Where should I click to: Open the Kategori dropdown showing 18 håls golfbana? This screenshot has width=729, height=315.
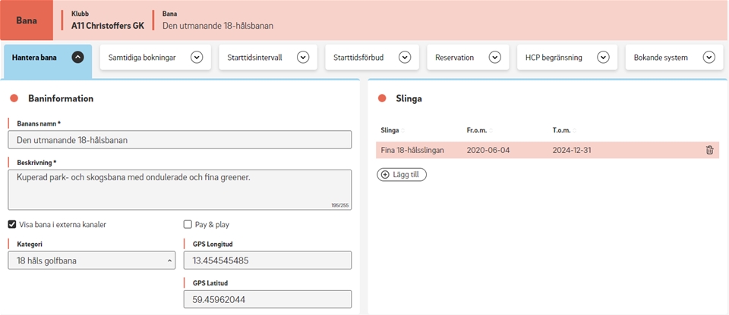click(92, 260)
